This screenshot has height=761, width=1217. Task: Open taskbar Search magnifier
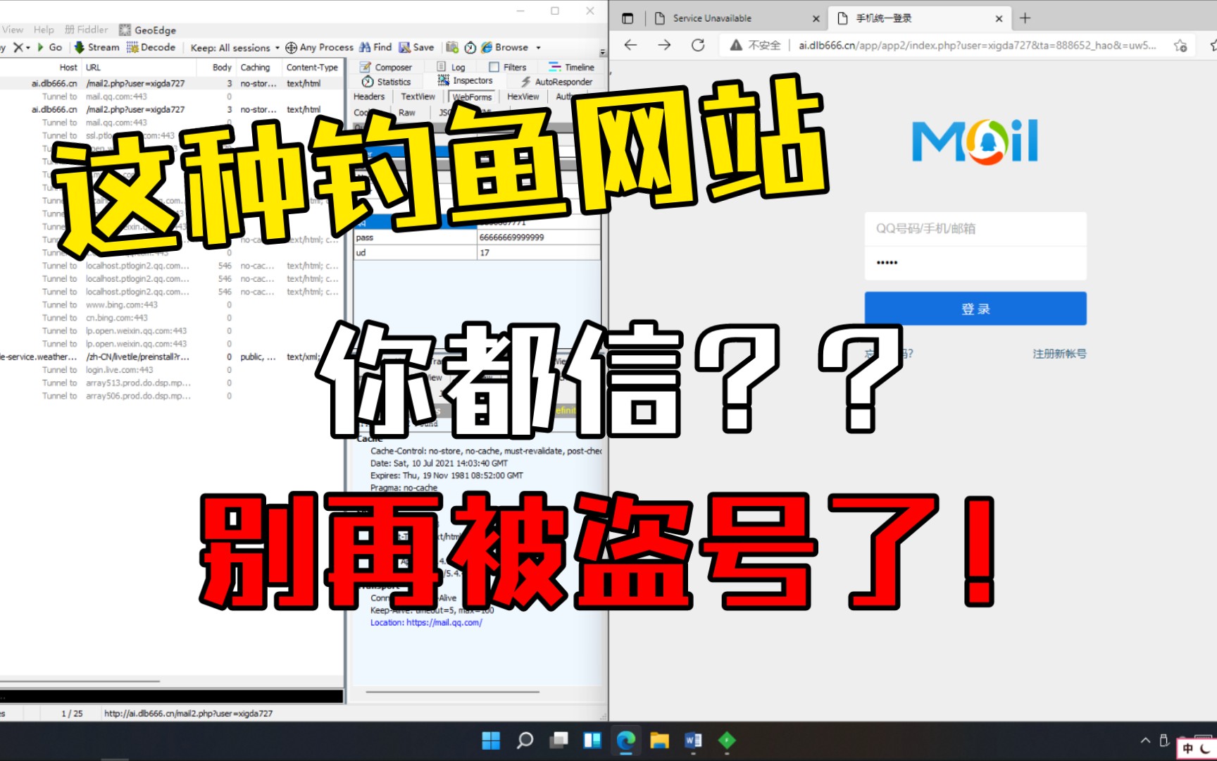click(x=525, y=741)
